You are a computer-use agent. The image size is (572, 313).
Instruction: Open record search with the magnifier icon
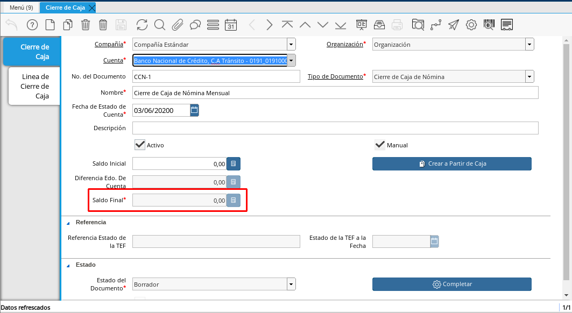pyautogui.click(x=159, y=25)
